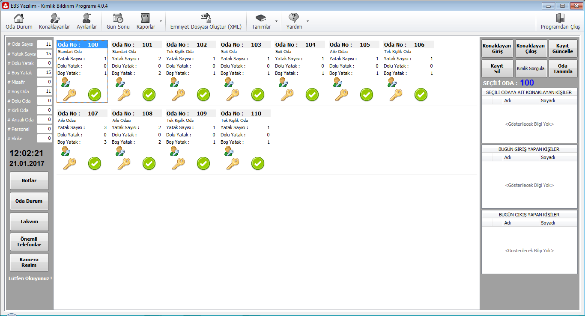
Task: Click the Bloke value field
Action: [45, 138]
